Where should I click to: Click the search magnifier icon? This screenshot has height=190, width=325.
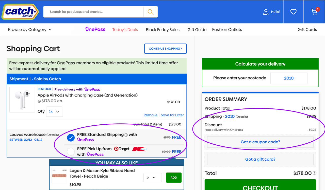tap(151, 12)
